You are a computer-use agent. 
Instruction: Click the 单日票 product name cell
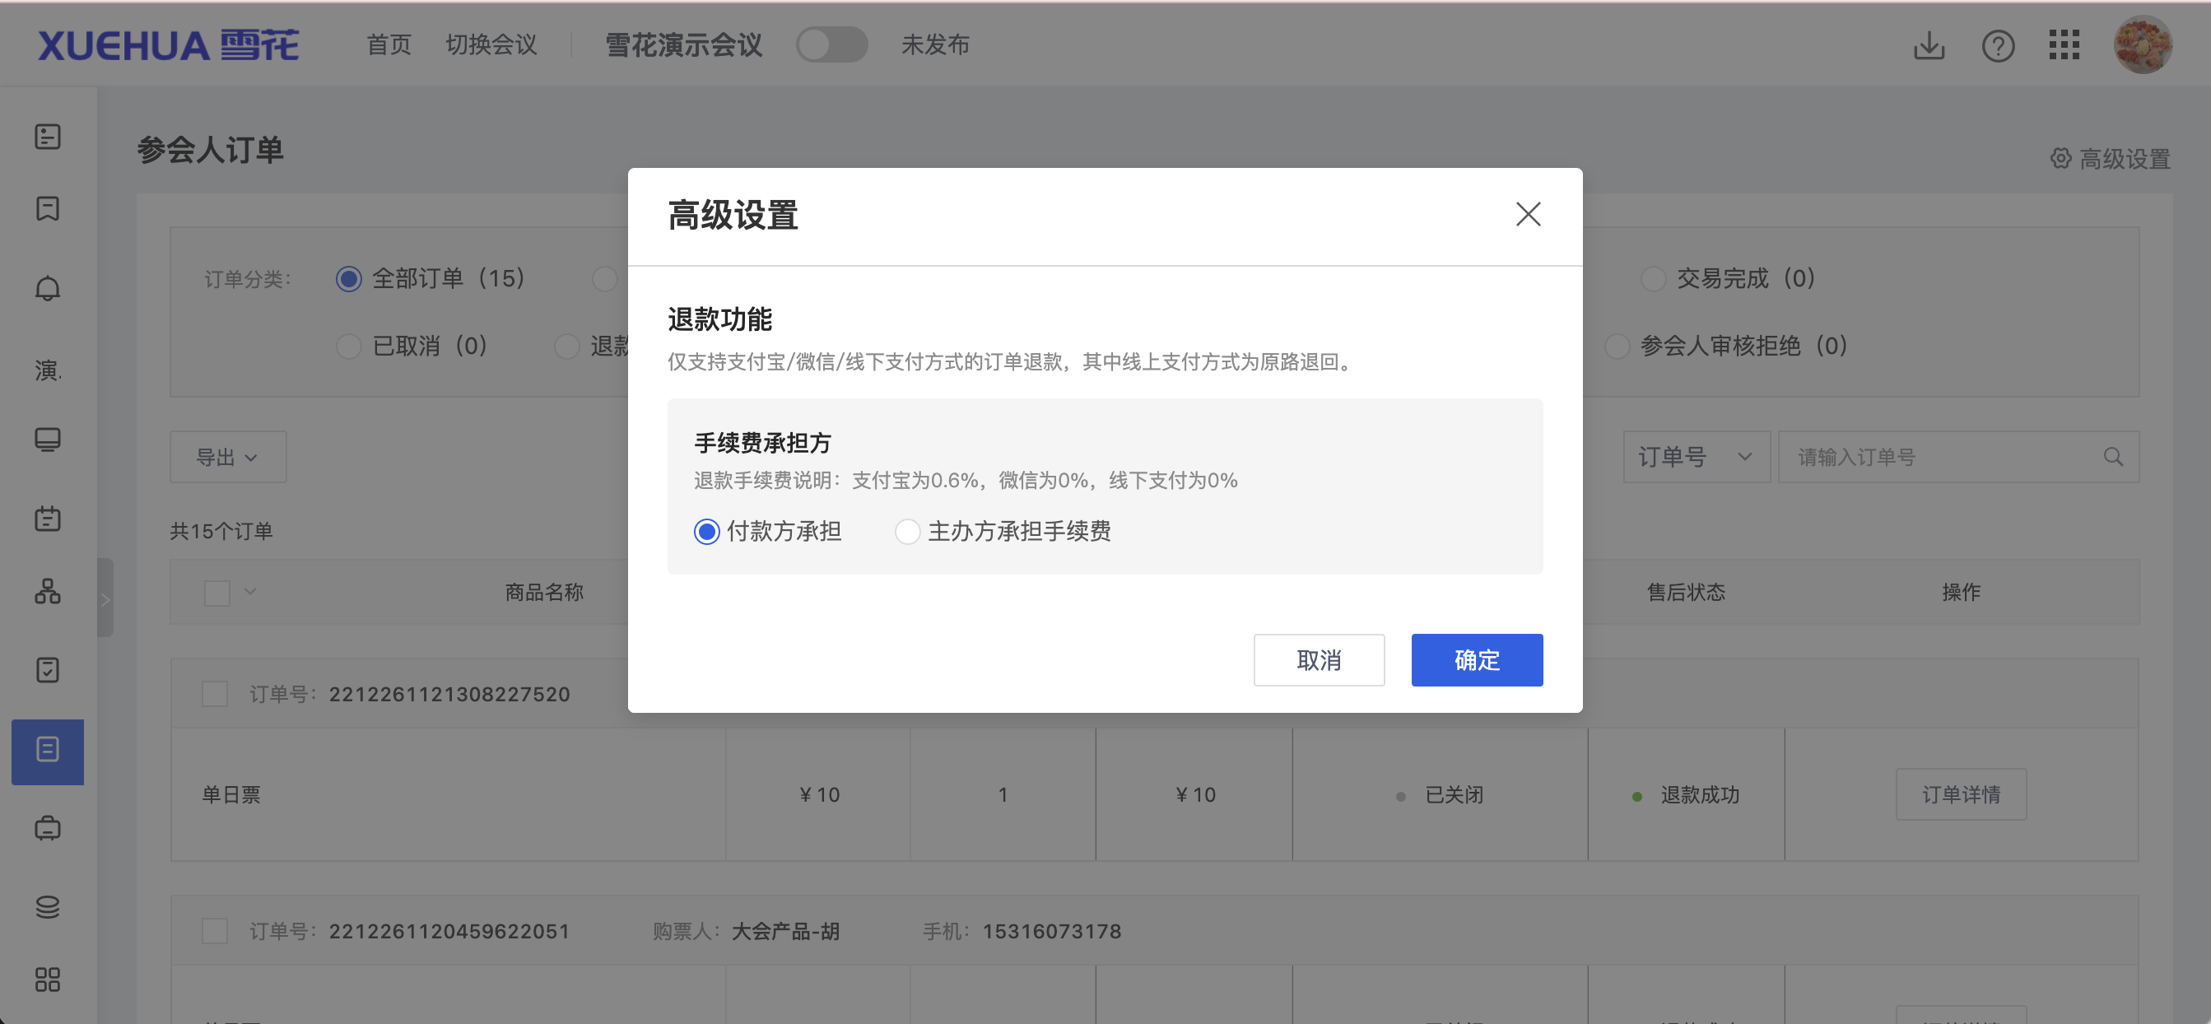(x=230, y=794)
